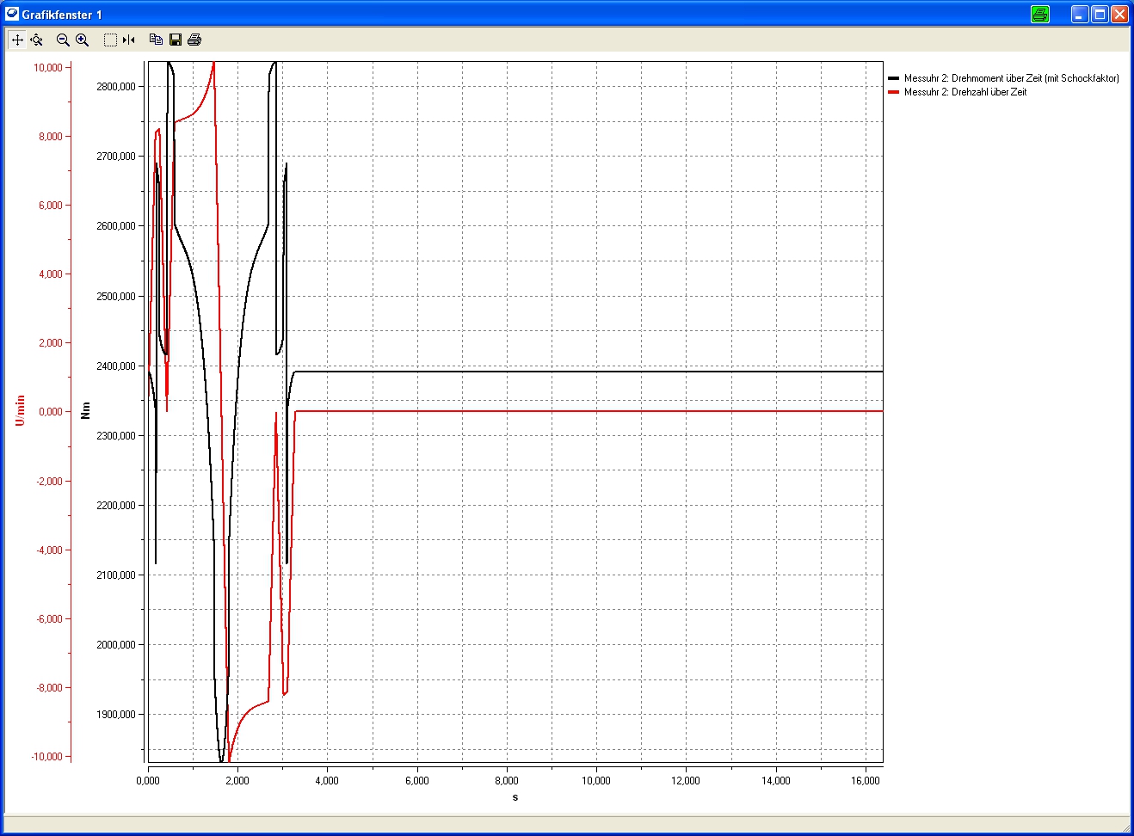The width and height of the screenshot is (1134, 836).
Task: Click the green printer icon in title bar
Action: 1040,14
